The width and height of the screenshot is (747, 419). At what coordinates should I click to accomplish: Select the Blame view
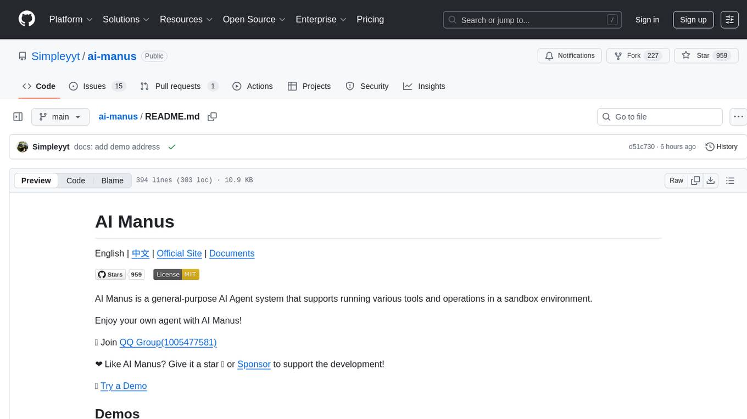(x=112, y=180)
